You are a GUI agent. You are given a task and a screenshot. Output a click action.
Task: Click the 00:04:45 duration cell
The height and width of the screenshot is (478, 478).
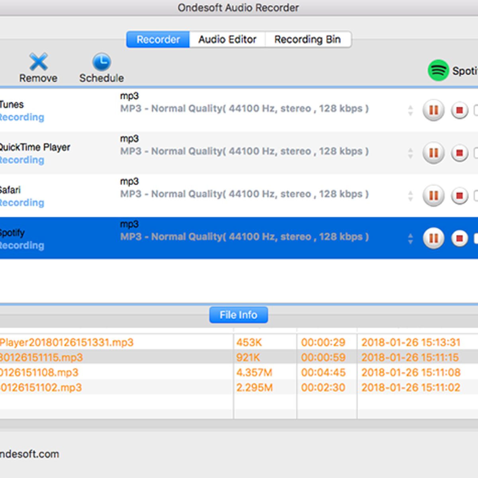point(323,372)
